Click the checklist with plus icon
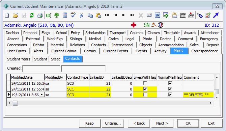226x131 pixels. pos(208,15)
